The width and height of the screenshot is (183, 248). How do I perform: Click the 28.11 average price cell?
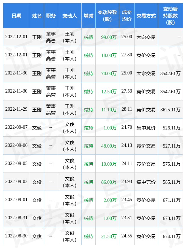127,109
